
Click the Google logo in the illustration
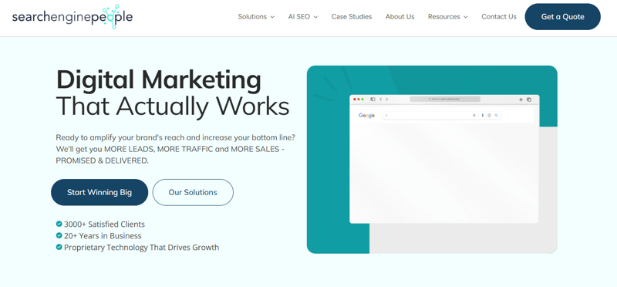(x=367, y=116)
